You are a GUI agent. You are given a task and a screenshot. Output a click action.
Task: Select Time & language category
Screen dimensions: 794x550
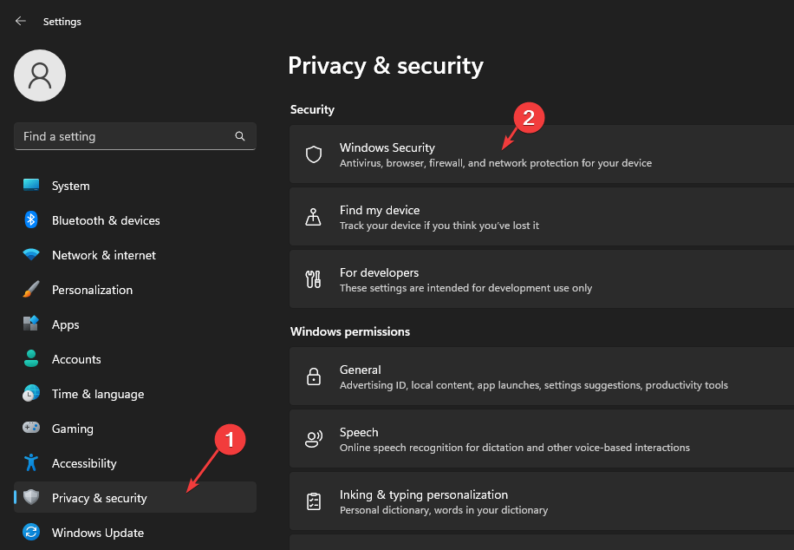(x=134, y=394)
